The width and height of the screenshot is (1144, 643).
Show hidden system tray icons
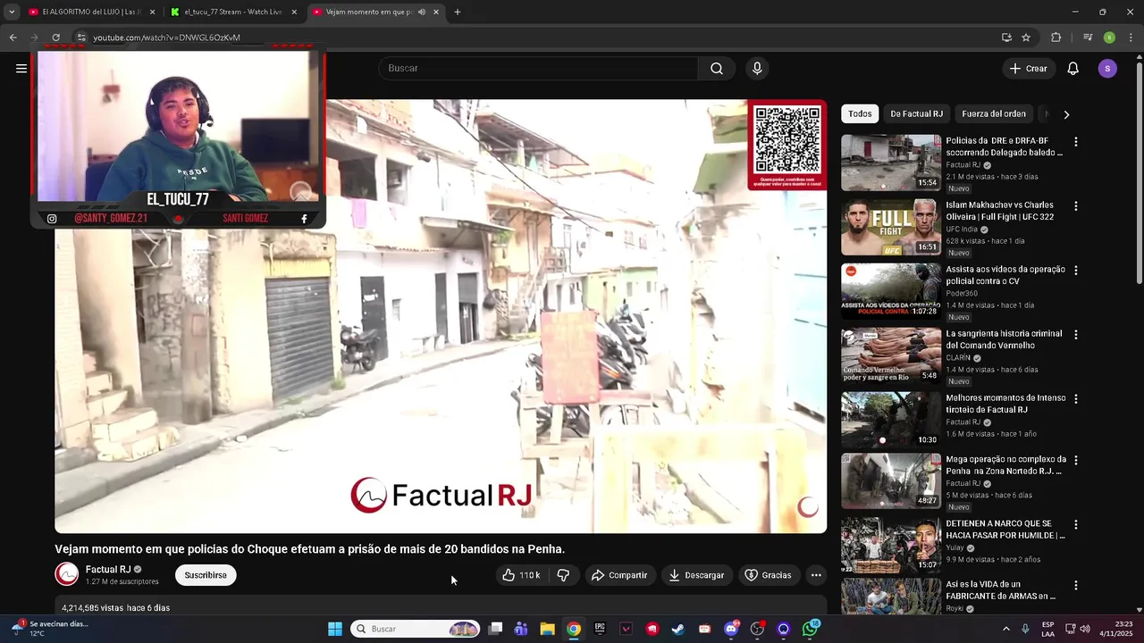tap(1005, 629)
